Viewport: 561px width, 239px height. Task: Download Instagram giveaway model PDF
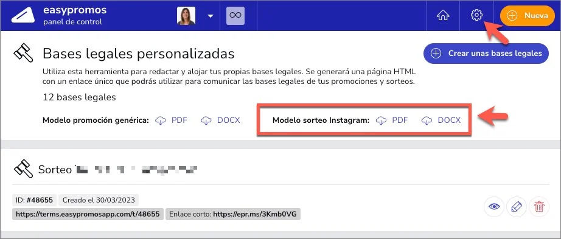[x=392, y=120]
